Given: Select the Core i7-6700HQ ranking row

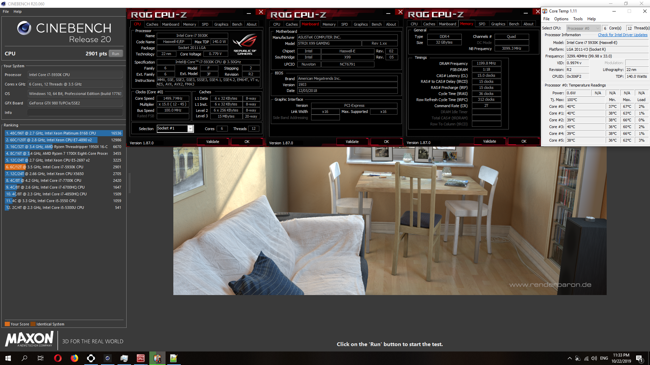Looking at the screenshot, I should pyautogui.click(x=63, y=187).
